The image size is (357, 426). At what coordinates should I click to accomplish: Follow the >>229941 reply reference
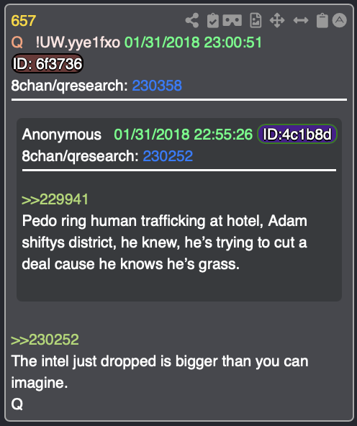55,199
